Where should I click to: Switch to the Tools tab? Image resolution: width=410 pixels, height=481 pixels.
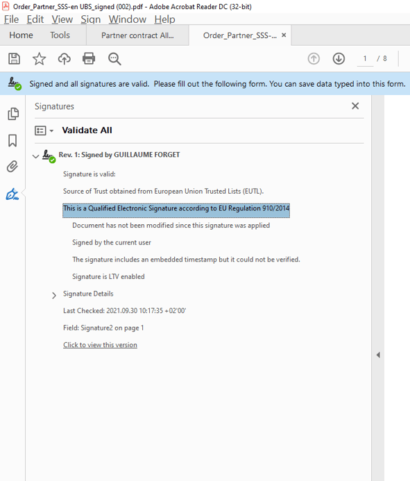point(60,35)
